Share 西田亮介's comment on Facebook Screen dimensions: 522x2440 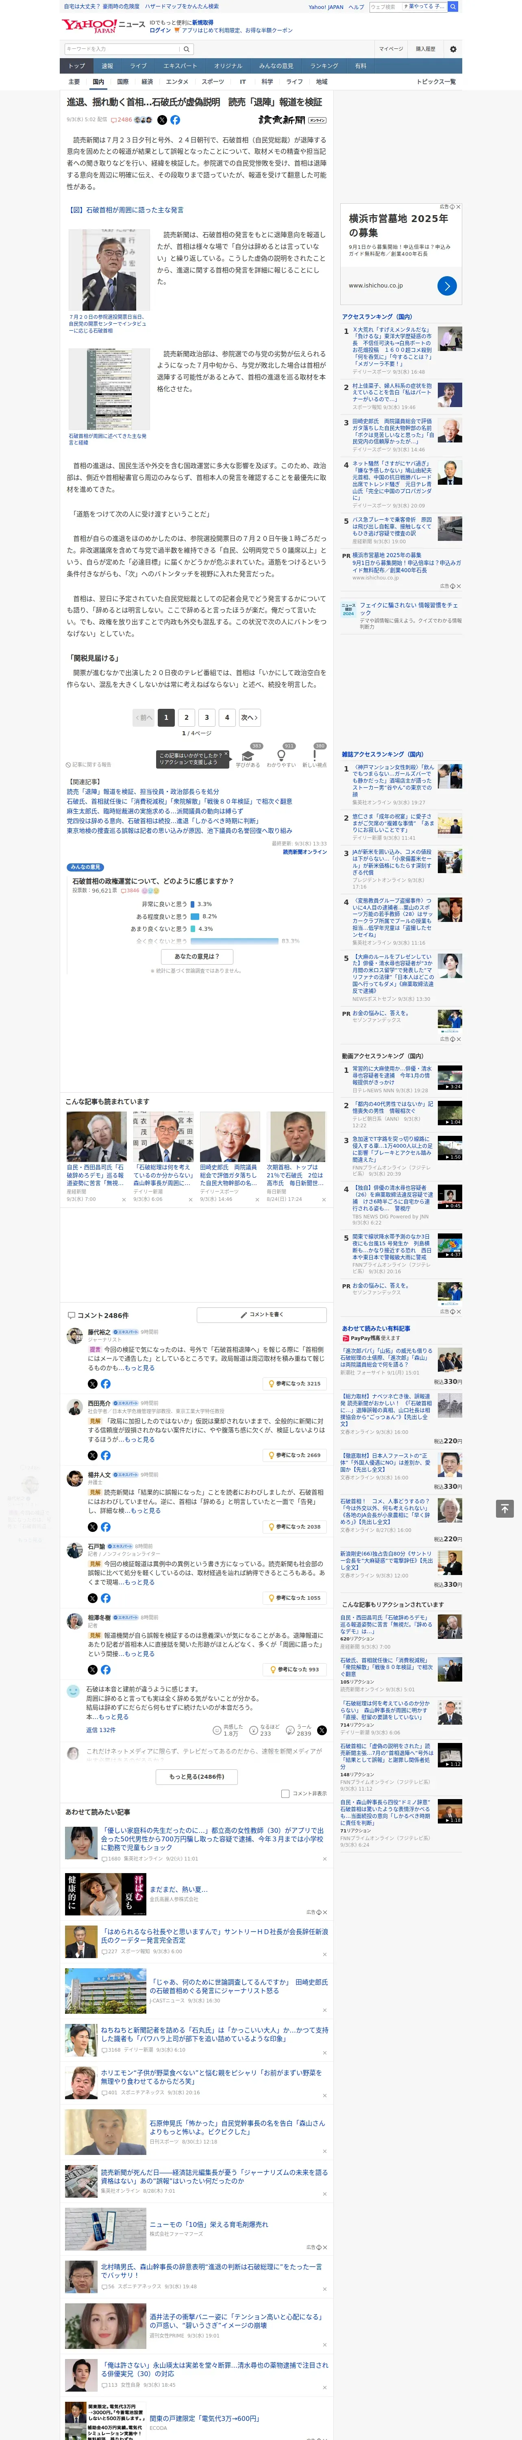pos(105,1455)
